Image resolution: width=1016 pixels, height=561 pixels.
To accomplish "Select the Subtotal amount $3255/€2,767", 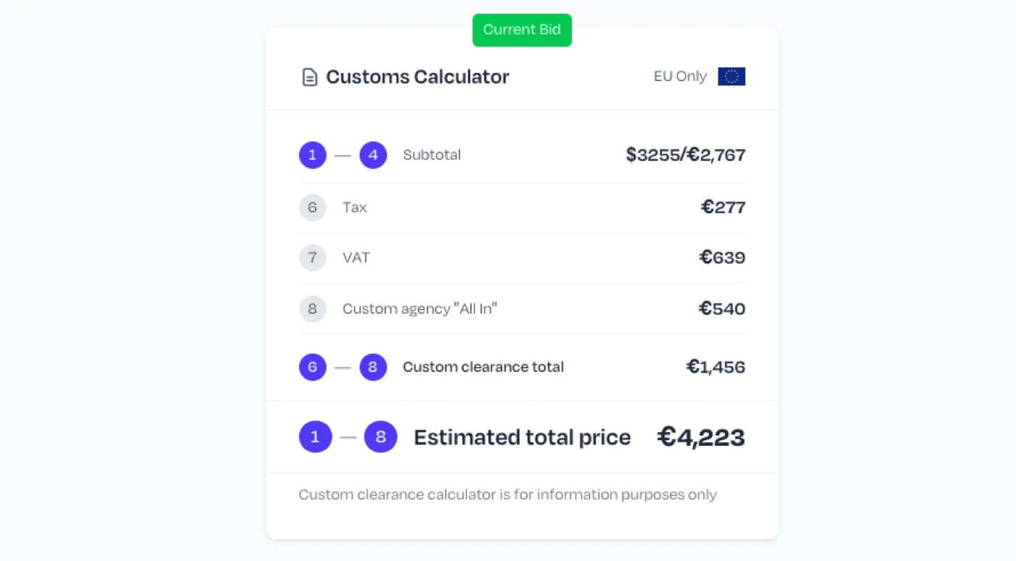I will 686,154.
